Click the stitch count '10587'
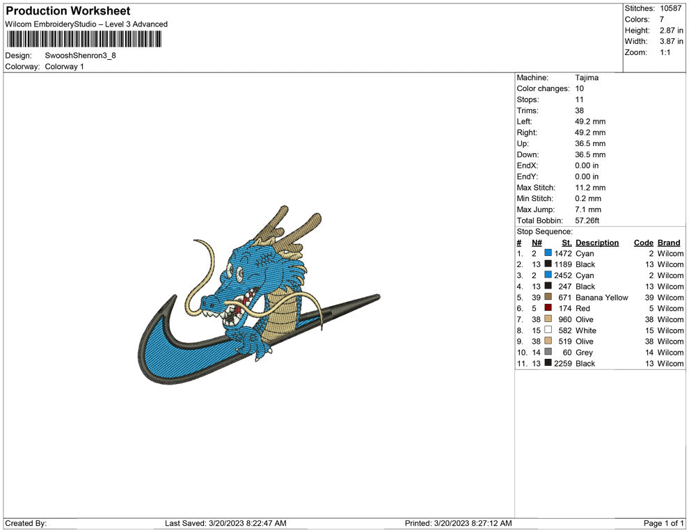This screenshot has height=530, width=689. [x=670, y=8]
